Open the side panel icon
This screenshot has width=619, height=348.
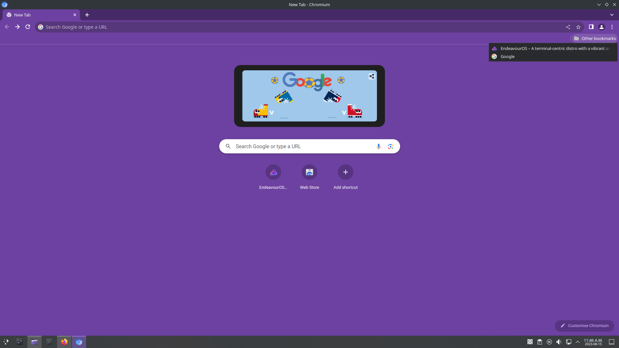[591, 27]
